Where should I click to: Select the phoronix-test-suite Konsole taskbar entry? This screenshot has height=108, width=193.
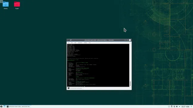click(19, 107)
